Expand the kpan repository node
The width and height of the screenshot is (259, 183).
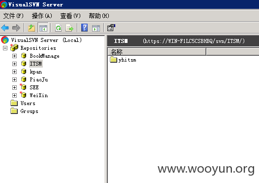point(14,72)
